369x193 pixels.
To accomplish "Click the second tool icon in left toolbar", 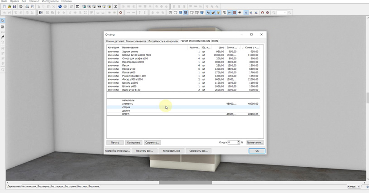I will [3, 27].
